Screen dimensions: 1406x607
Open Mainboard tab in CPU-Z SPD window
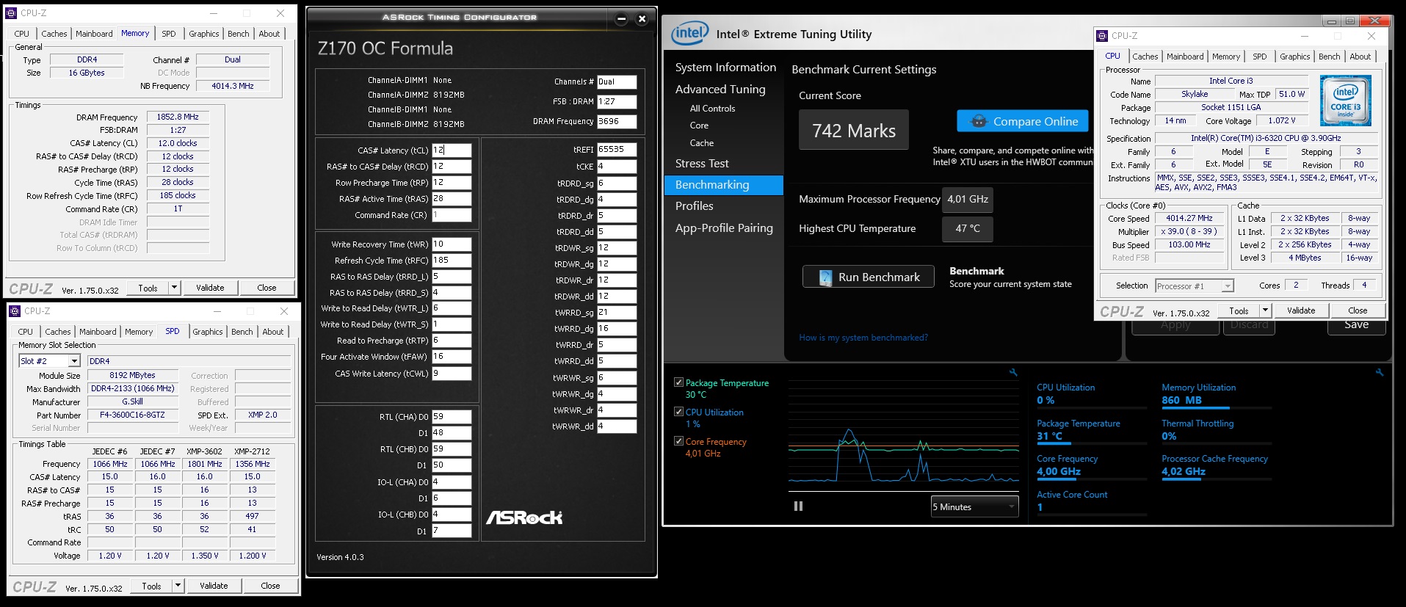pos(98,332)
